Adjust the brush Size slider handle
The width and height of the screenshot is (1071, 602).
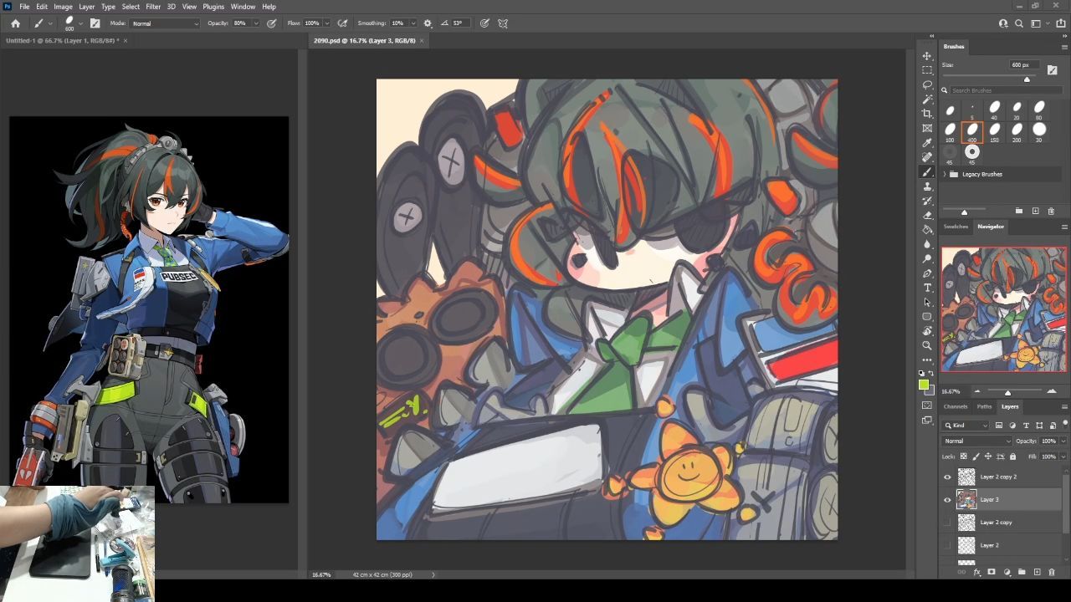[x=1027, y=79]
